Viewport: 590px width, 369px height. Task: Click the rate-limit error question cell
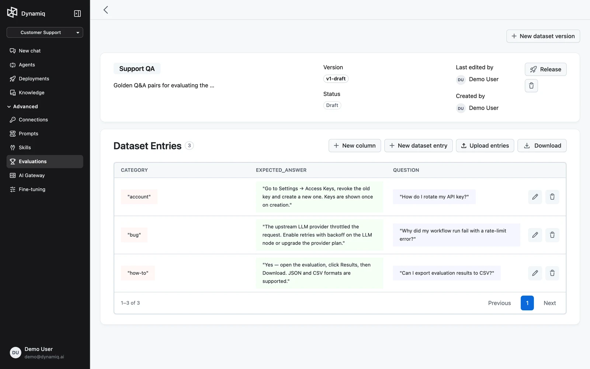(457, 235)
